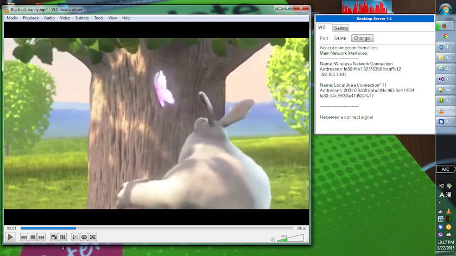This screenshot has height=256, width=456.
Task: Click the elapsed time 02:01 label
Action: tap(11, 228)
